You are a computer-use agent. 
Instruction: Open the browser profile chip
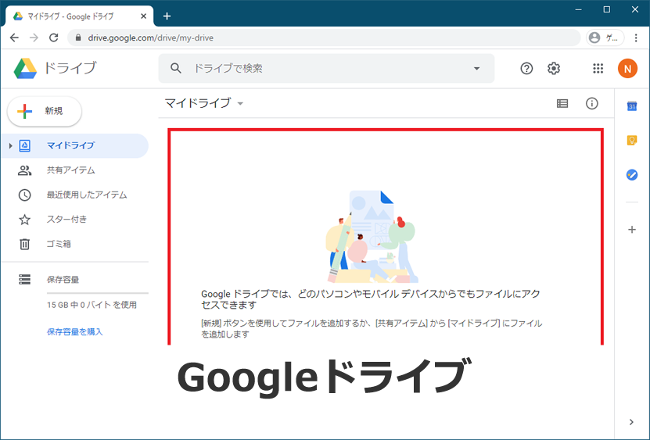(605, 38)
